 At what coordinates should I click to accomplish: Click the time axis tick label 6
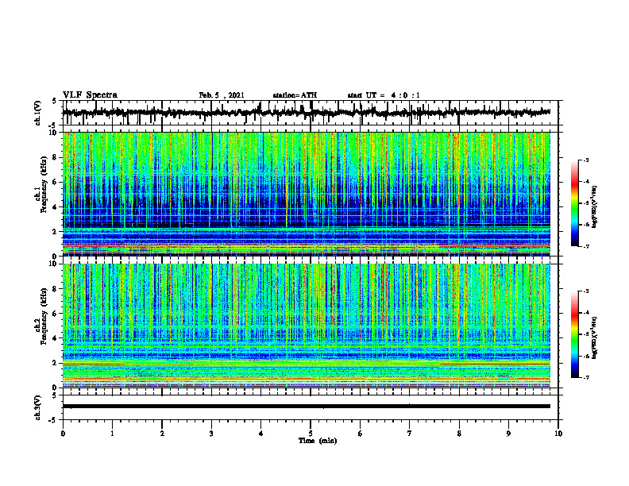(x=361, y=434)
